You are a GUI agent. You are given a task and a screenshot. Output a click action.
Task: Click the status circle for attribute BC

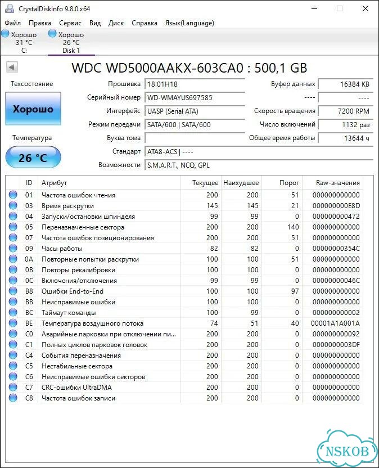13,313
